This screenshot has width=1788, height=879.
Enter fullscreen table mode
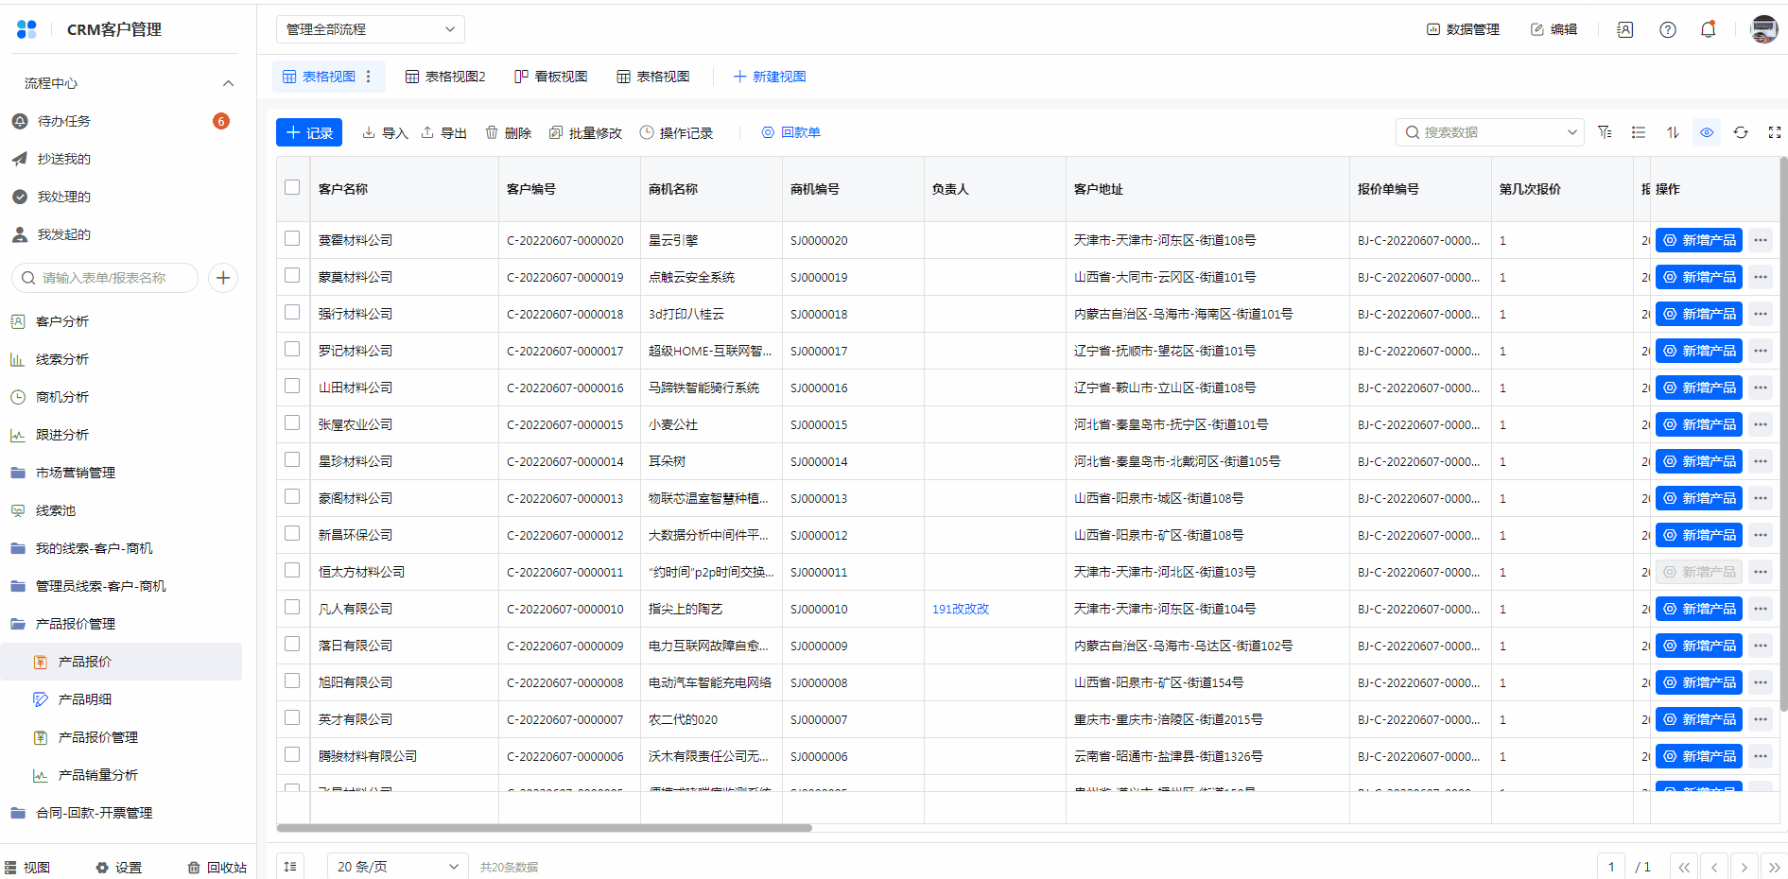1774,132
